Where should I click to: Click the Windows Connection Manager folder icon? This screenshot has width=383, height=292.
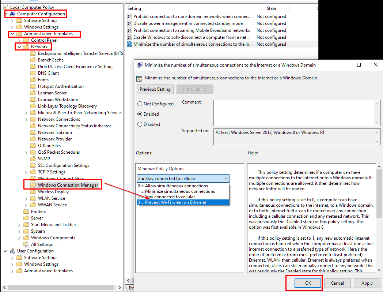(x=33, y=185)
